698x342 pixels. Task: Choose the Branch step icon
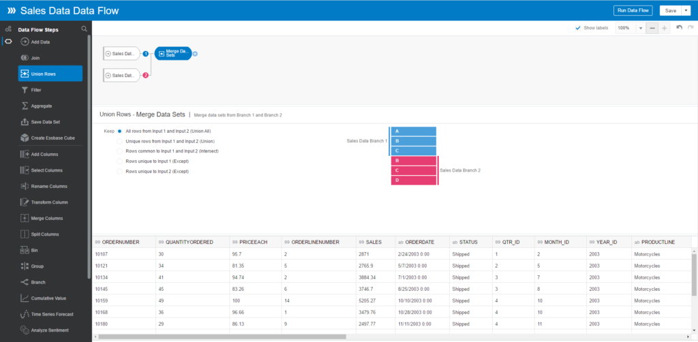25,282
